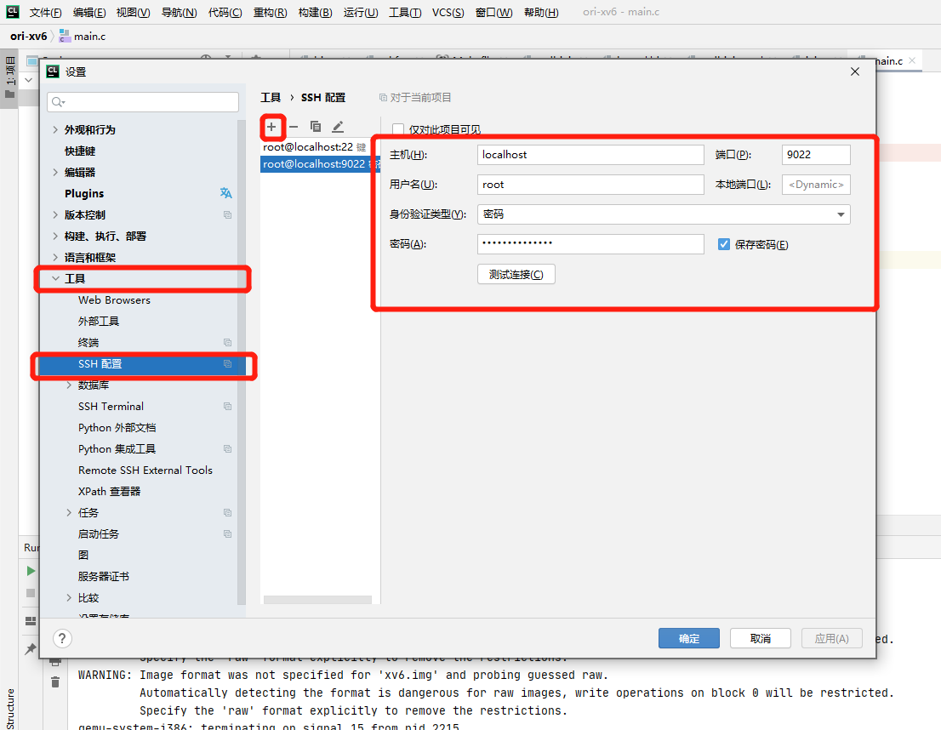
Task: Click the '测试连接(C)' button
Action: pos(516,275)
